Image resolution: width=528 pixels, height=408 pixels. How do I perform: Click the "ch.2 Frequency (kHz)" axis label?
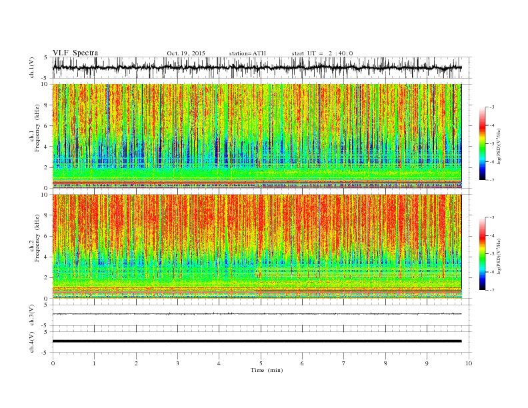34,239
